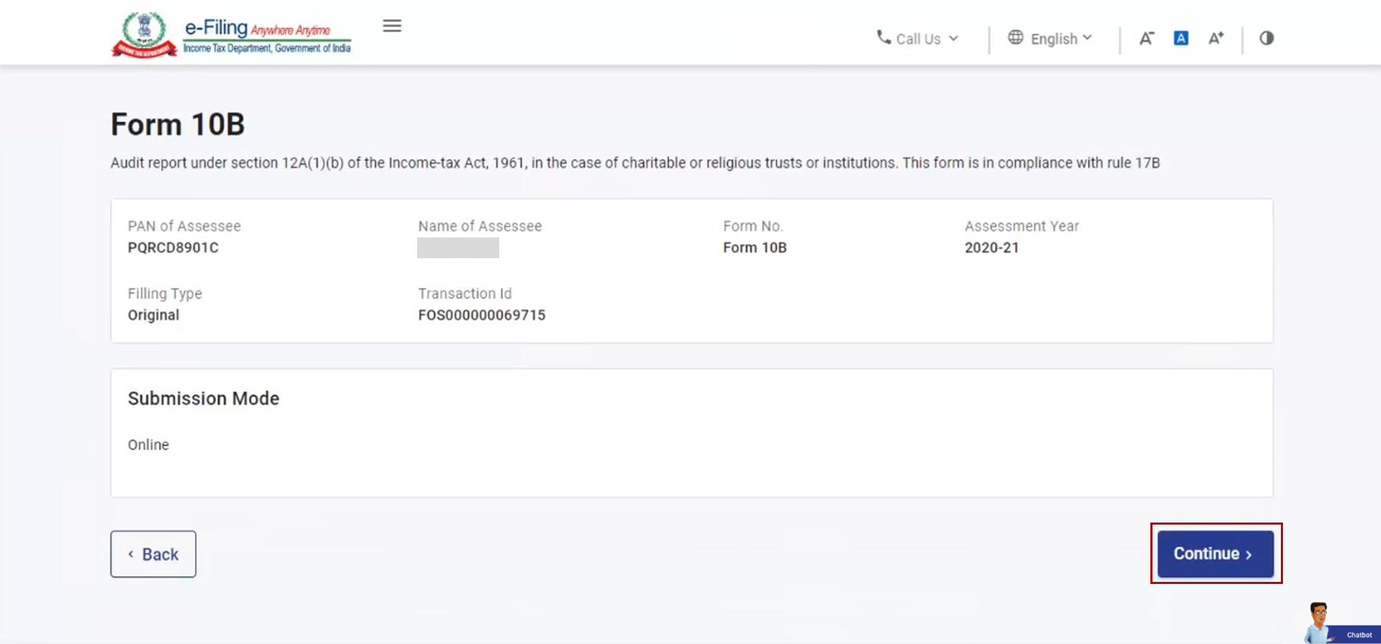The image size is (1381, 644).
Task: Click the Transaction Id FOS000000069715
Action: pos(481,315)
